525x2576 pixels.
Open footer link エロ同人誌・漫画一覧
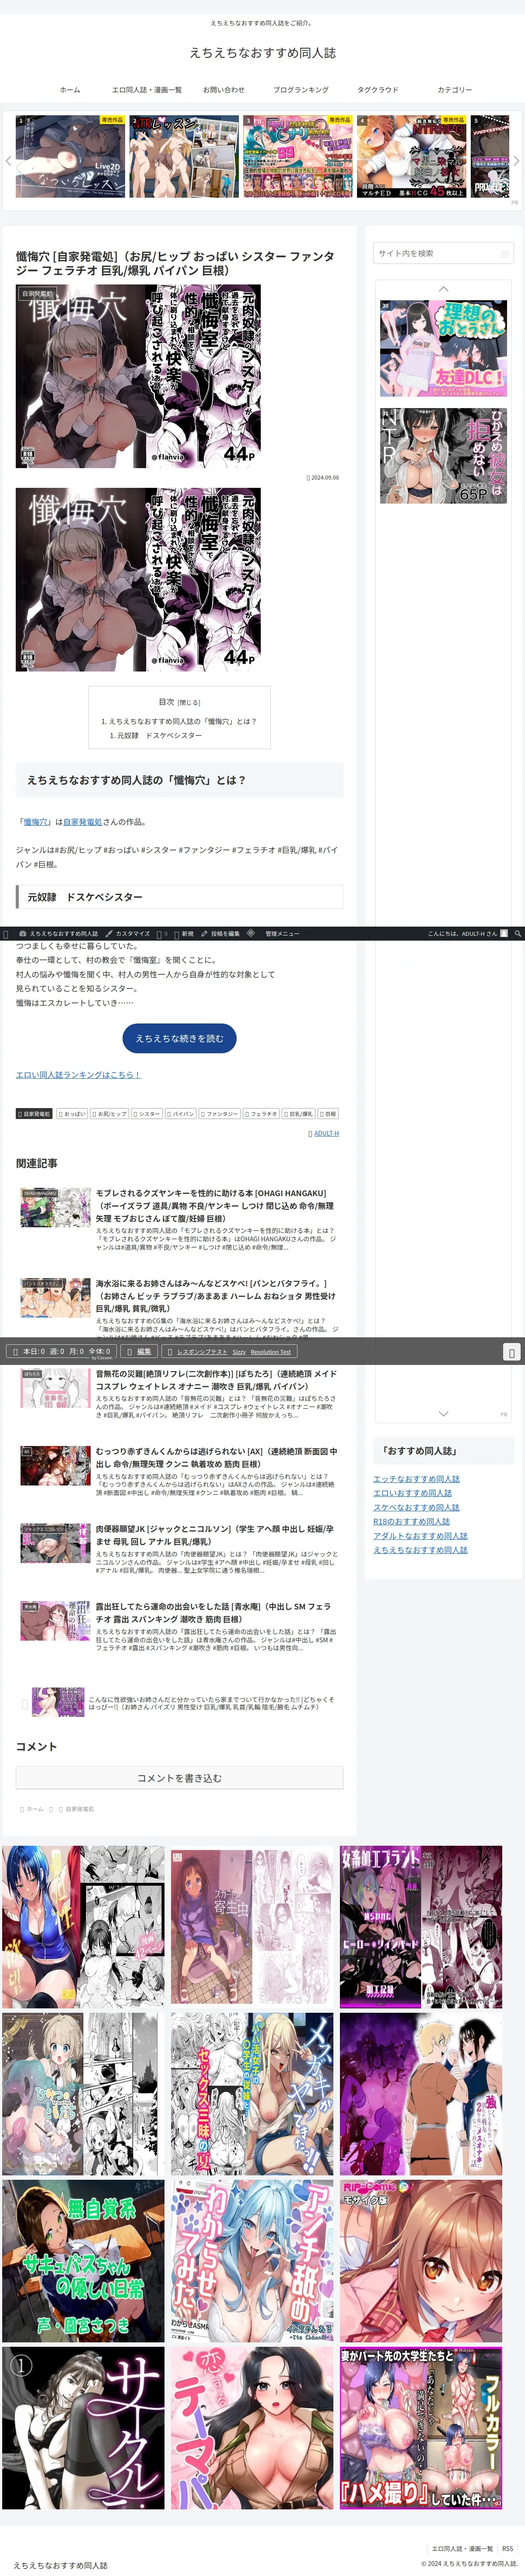tap(462, 2549)
